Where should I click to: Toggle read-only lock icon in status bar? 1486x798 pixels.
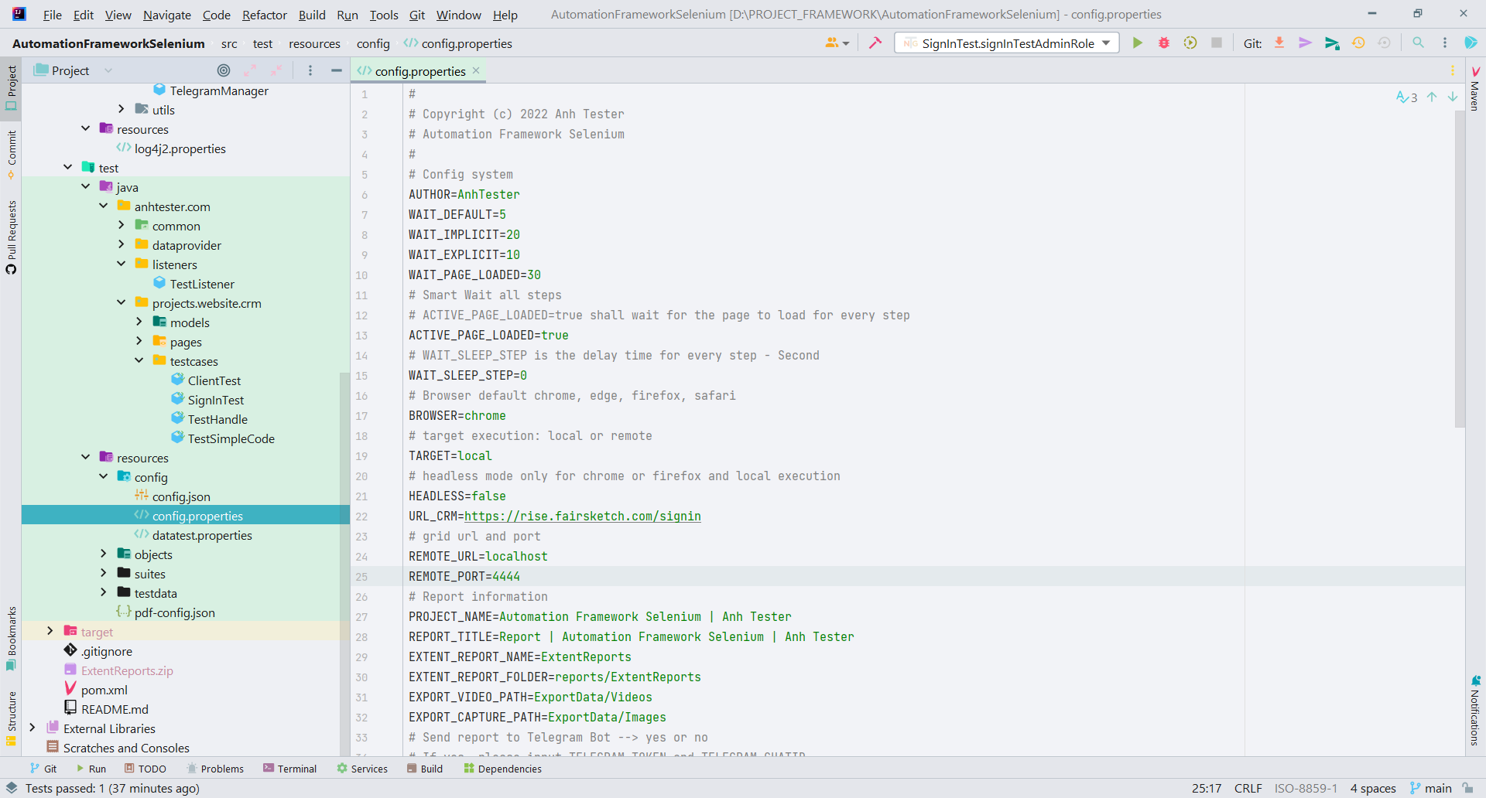(1467, 788)
